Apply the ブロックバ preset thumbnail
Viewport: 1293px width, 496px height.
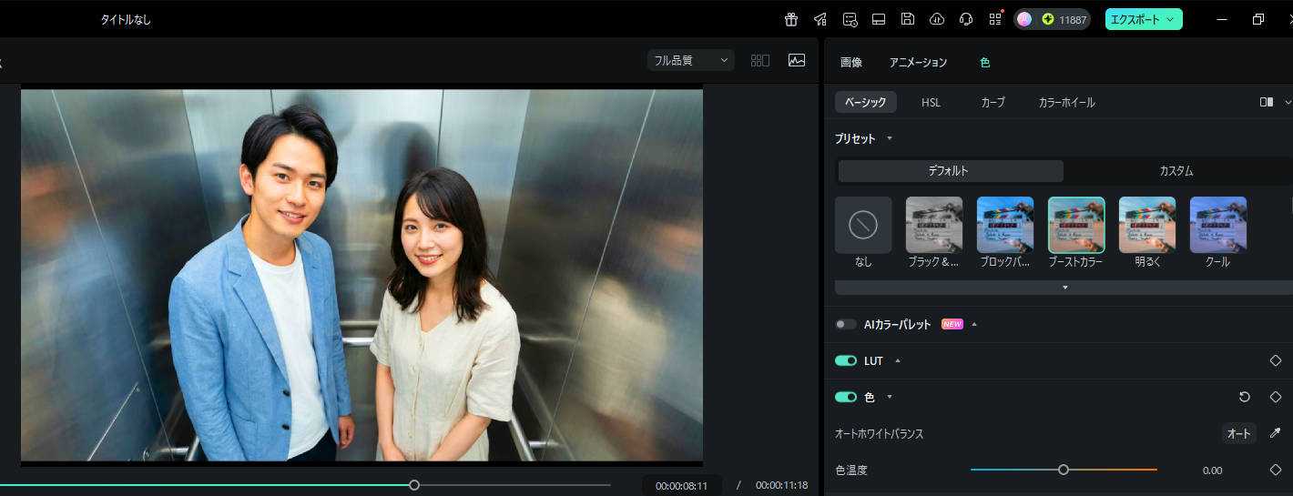click(1005, 225)
